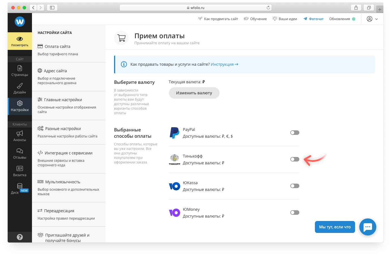
Task: Open Обучение in top bar
Action: (255, 19)
